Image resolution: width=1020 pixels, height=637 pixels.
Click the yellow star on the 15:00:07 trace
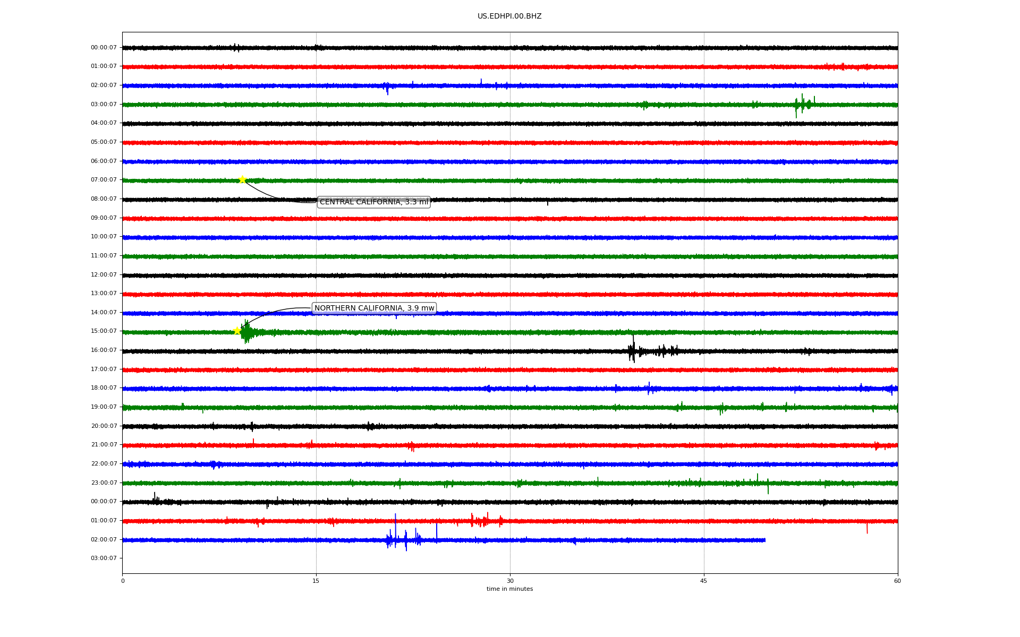pos(237,331)
